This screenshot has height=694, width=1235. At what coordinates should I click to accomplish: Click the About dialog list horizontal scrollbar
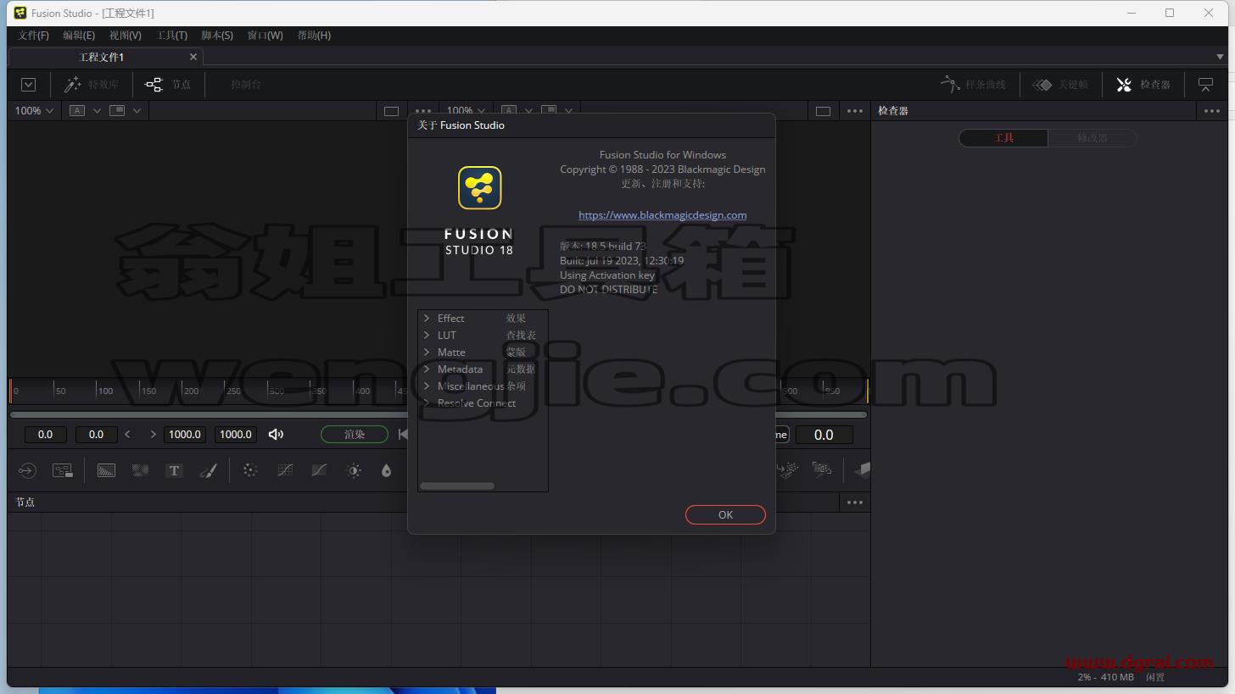457,486
